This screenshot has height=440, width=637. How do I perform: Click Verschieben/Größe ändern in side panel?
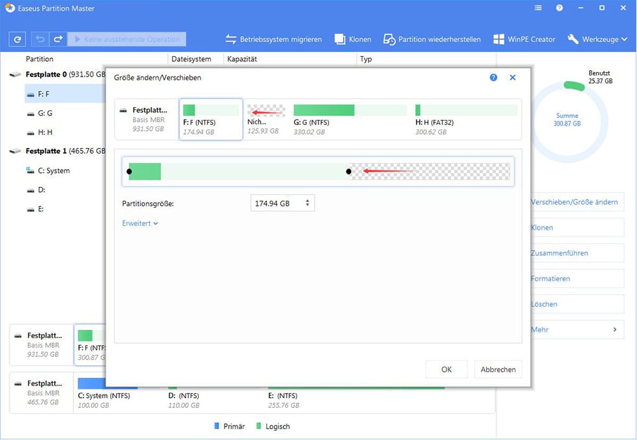tap(577, 202)
